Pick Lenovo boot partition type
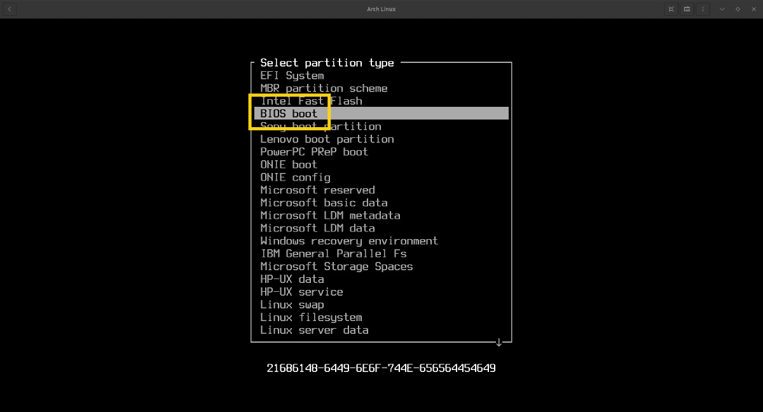 [x=327, y=139]
